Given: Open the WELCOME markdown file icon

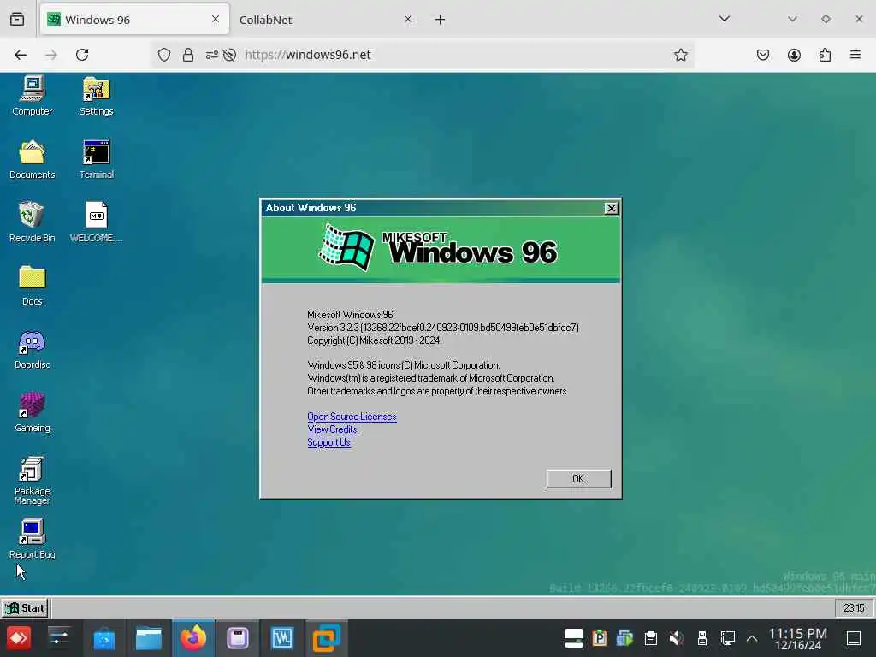Looking at the screenshot, I should 96,222.
